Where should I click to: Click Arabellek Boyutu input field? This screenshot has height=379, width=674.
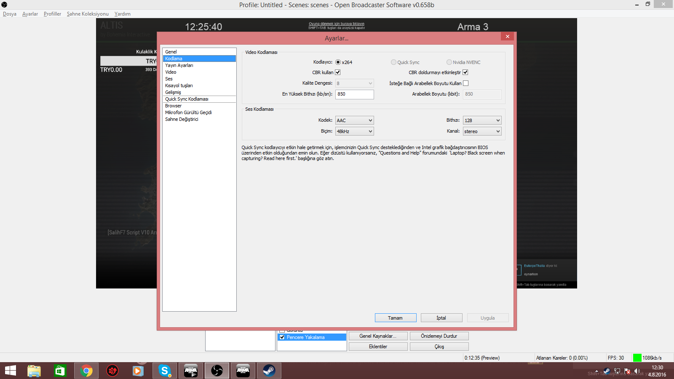tap(482, 94)
